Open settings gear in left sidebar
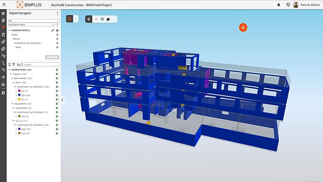The width and height of the screenshot is (323, 182). tap(3, 93)
